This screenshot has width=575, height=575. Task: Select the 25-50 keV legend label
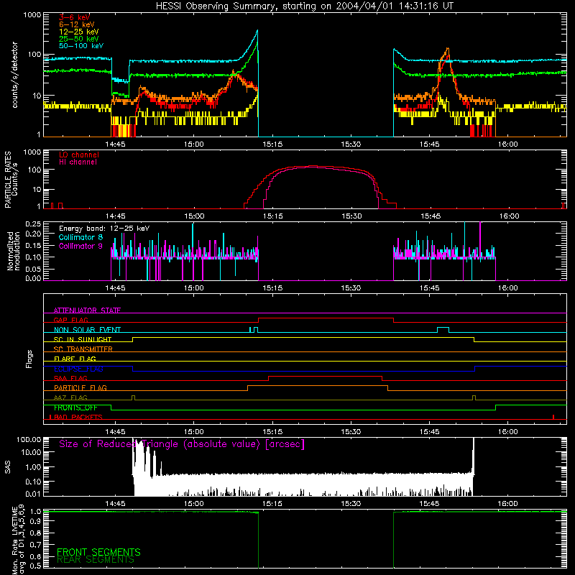point(78,39)
